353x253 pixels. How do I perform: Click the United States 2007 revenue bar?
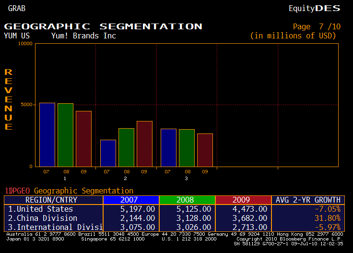point(47,134)
